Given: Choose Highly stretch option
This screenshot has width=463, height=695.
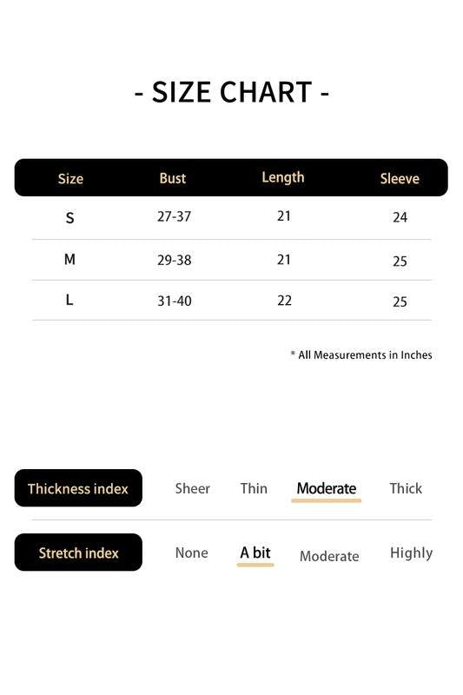Looking at the screenshot, I should pos(411,553).
